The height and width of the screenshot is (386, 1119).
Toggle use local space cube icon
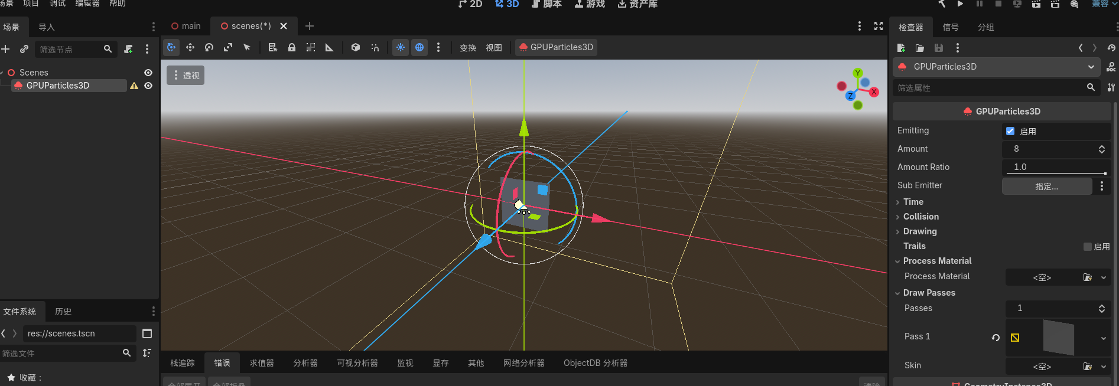pyautogui.click(x=356, y=47)
